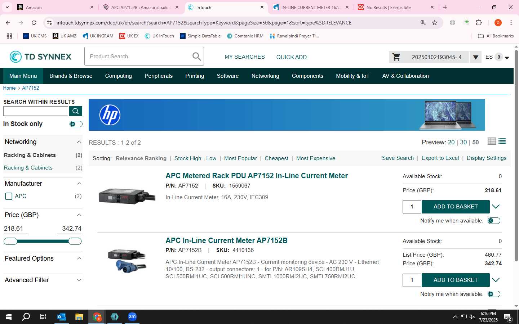Toggle In Stock only switch

click(x=76, y=124)
